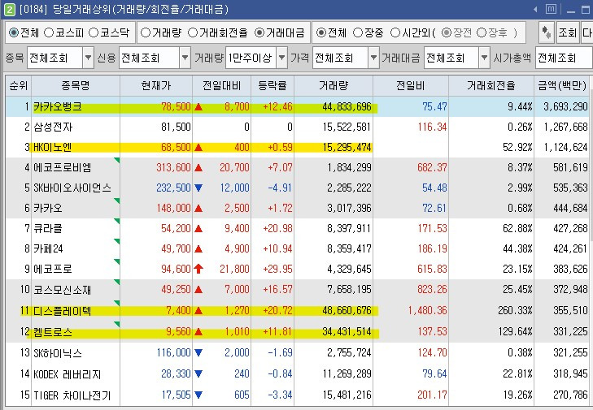The height and width of the screenshot is (410, 593).
Task: Select the 에코프로 stock in rank 9
Action: (53, 270)
